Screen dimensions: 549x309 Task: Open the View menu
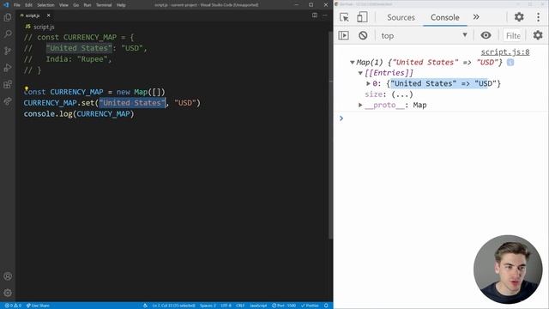[x=63, y=5]
